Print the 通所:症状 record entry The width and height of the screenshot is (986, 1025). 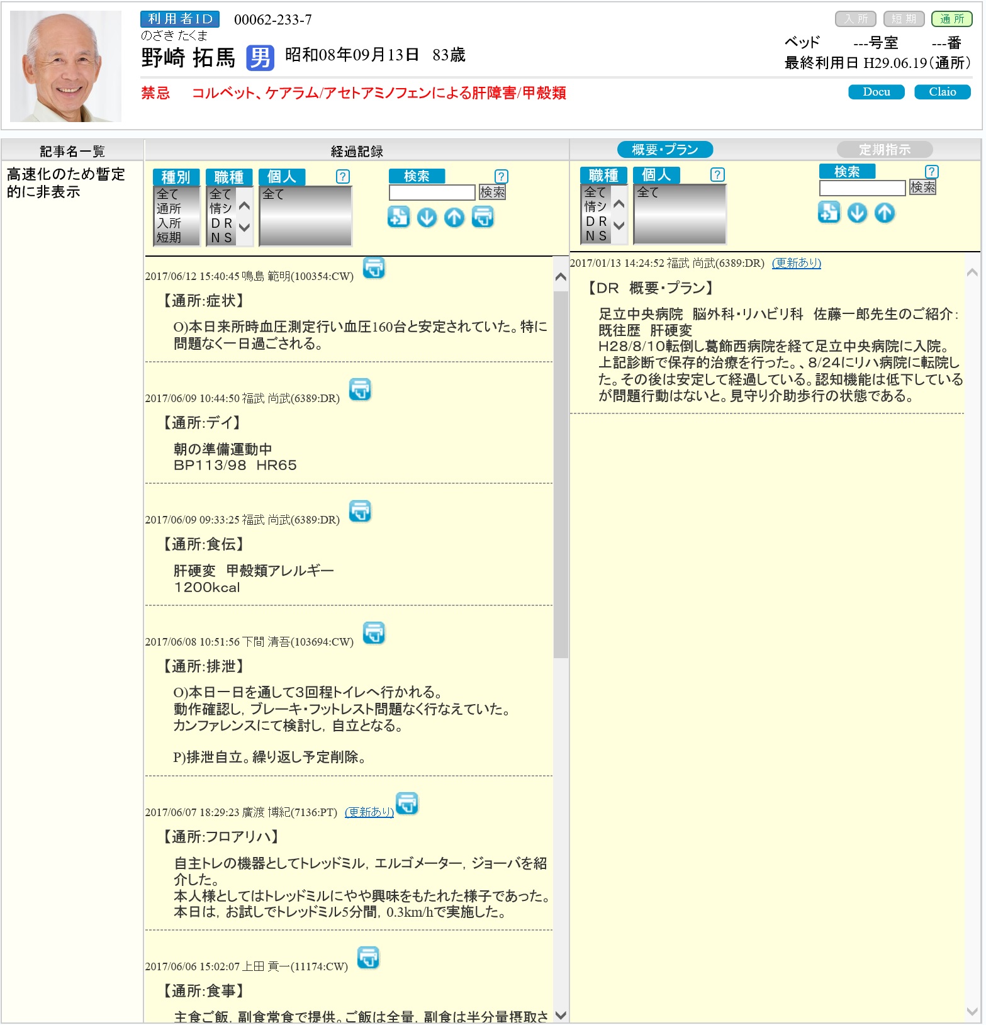click(374, 268)
